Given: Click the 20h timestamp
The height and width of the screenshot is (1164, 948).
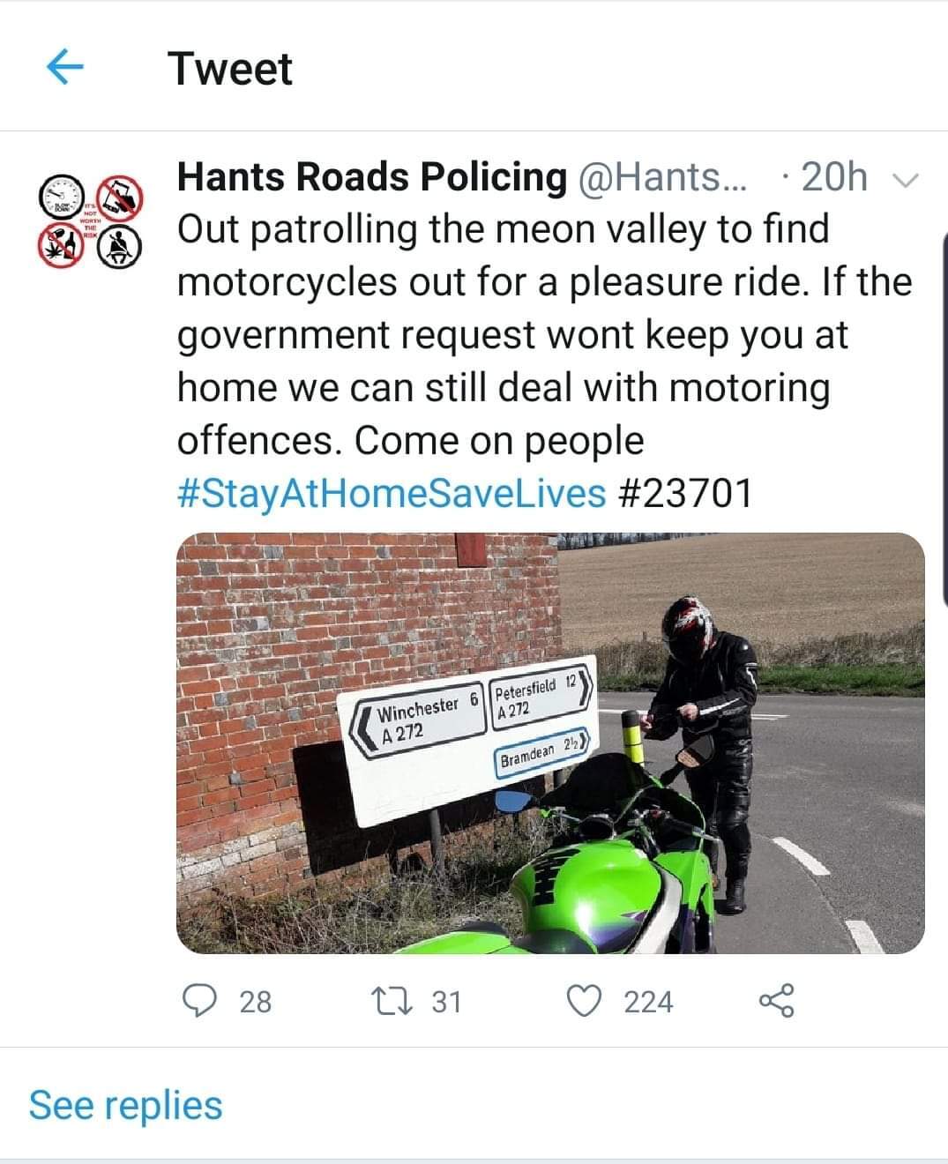Looking at the screenshot, I should [834, 176].
